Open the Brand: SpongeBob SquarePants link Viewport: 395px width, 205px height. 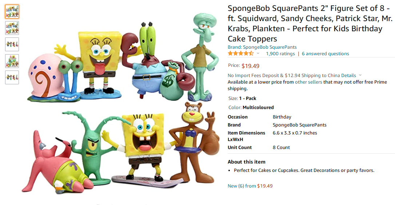262,47
